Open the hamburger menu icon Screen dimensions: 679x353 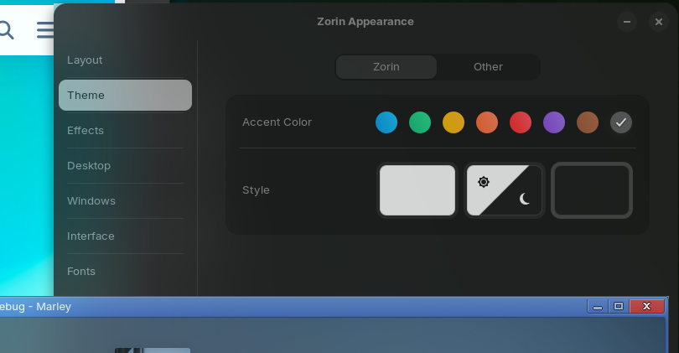pos(46,31)
